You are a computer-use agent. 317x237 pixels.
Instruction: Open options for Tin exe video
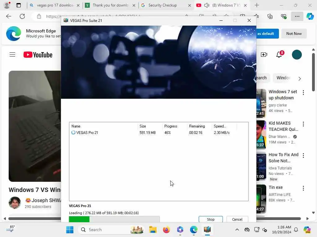(303, 188)
